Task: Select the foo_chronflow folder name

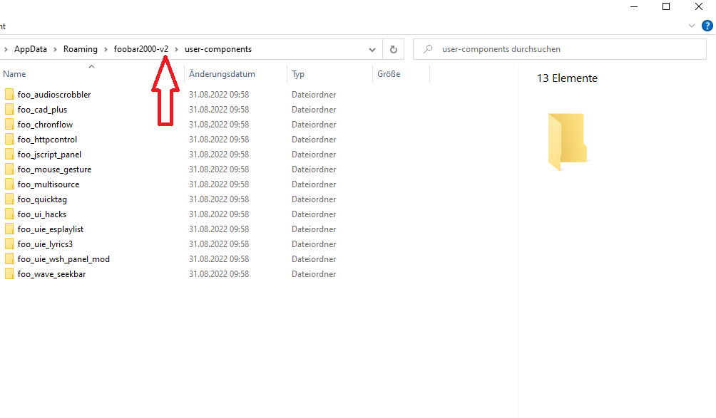Action: (x=45, y=125)
